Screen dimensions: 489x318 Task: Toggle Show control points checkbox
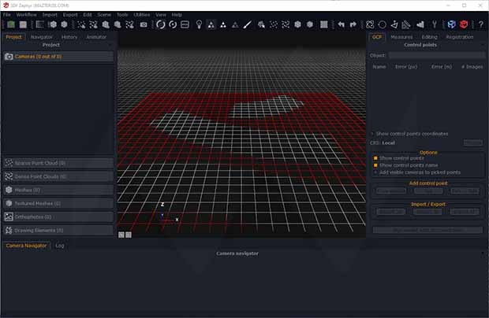[x=375, y=158]
